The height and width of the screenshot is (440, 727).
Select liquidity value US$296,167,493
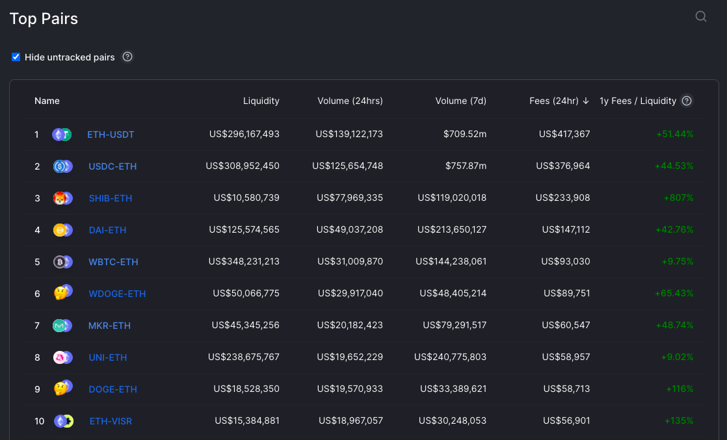pos(245,134)
